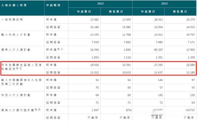Click the value 26 270
197x121 pixels.
point(190,20)
